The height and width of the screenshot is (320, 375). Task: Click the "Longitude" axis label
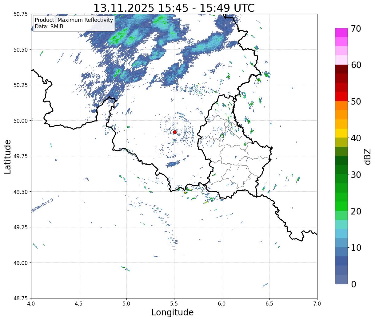[x=173, y=312]
